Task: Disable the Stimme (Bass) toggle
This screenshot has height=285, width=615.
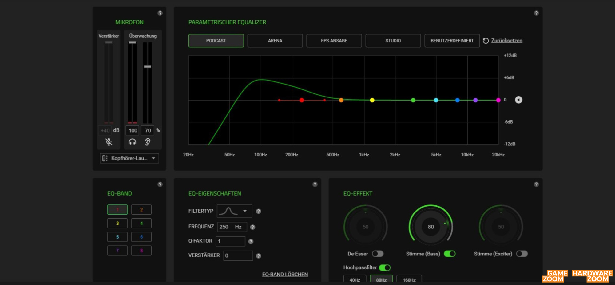Action: pos(450,254)
